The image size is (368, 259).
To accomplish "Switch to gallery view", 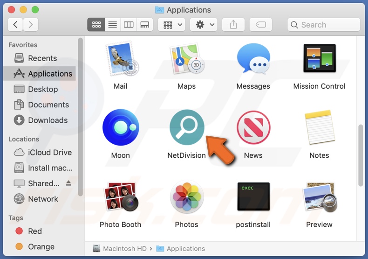I will pyautogui.click(x=144, y=24).
